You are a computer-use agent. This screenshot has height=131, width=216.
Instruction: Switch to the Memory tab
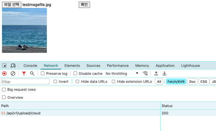(142, 65)
